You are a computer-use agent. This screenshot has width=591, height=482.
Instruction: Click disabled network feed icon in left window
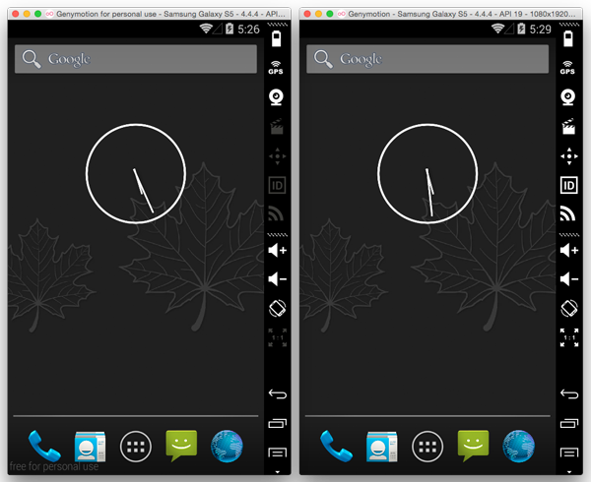[276, 213]
